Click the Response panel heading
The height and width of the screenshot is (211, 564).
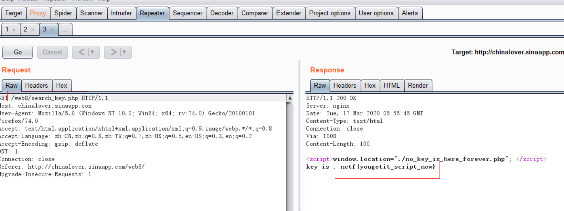pos(327,70)
